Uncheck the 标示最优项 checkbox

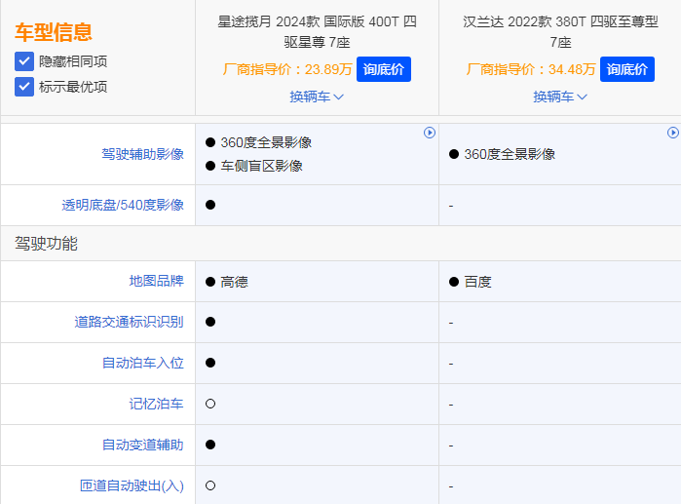pyautogui.click(x=24, y=87)
